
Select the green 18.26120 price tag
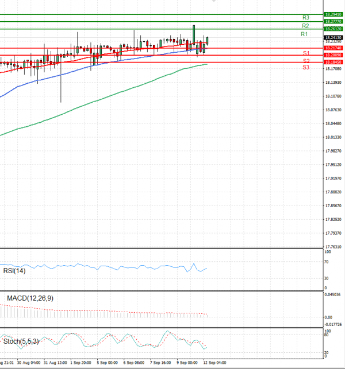(333, 29)
